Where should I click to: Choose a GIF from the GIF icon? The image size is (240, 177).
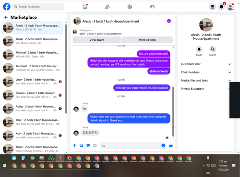click(95, 146)
